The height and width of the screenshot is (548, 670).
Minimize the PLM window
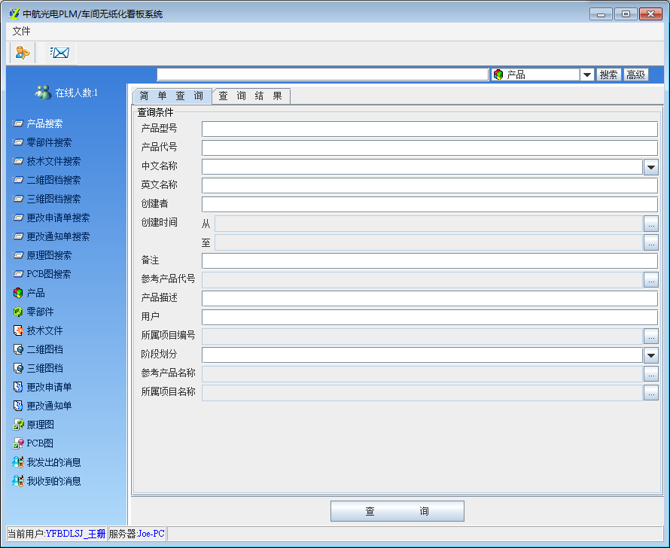601,14
